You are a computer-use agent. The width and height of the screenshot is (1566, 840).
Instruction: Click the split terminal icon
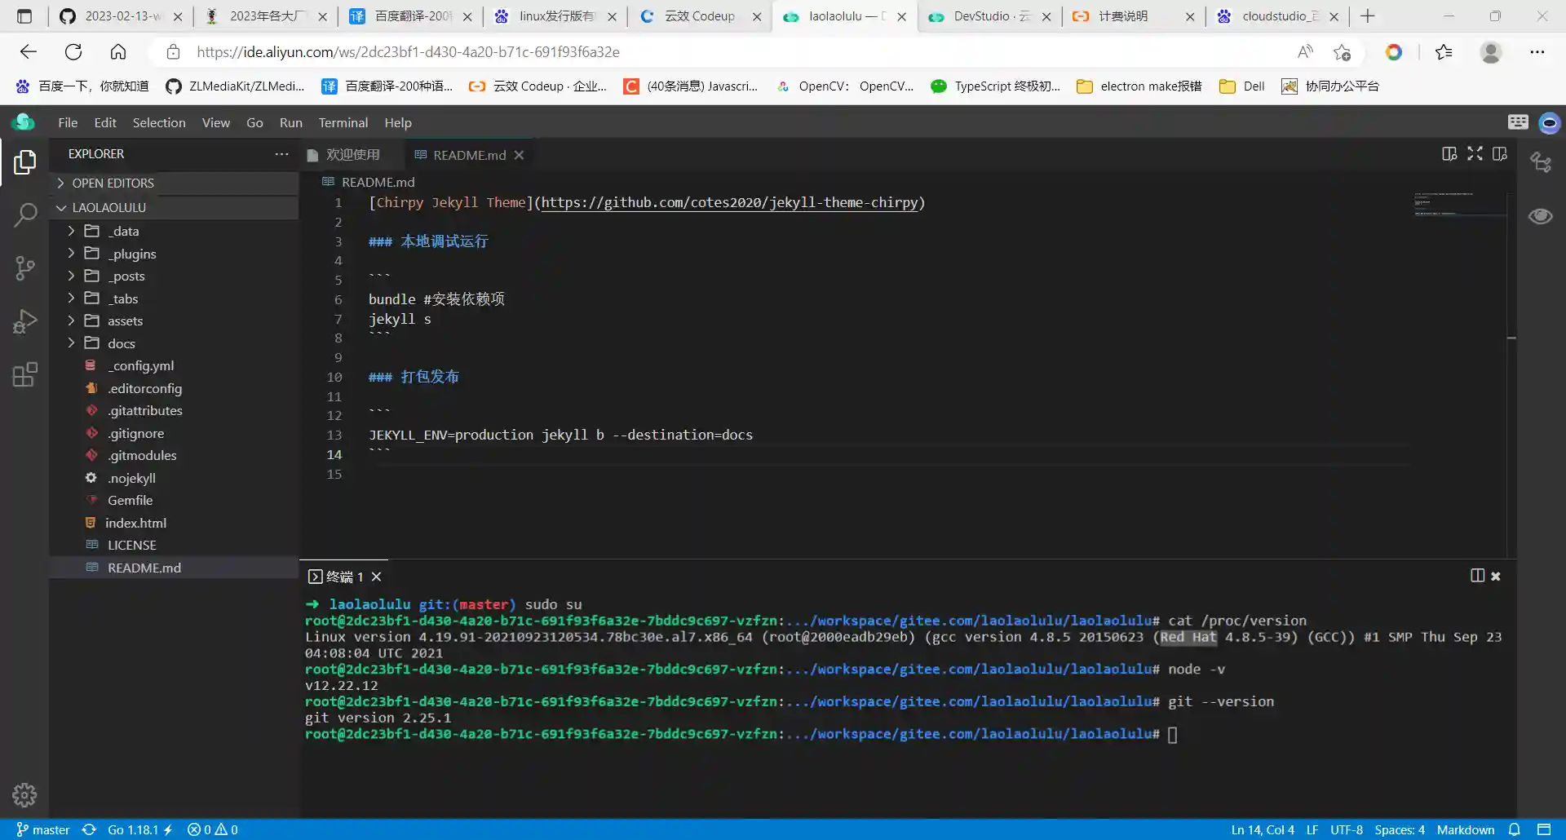(1477, 576)
